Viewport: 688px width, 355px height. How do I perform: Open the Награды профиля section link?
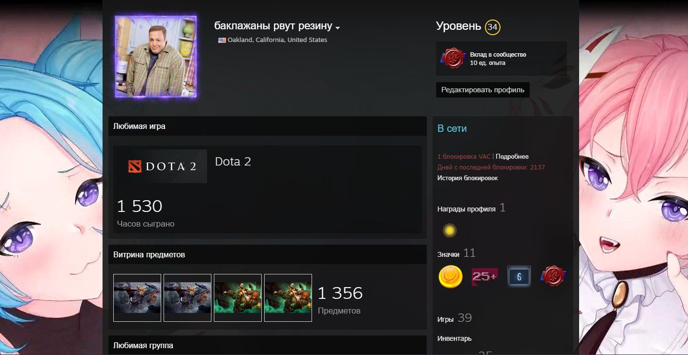click(466, 209)
